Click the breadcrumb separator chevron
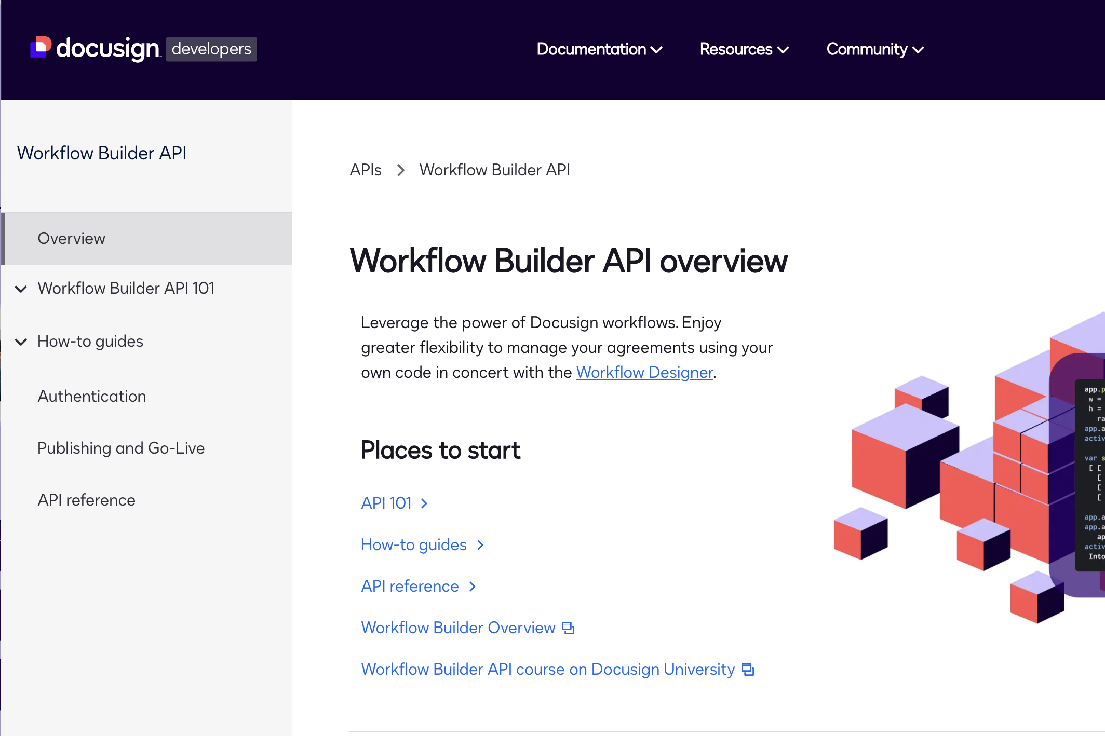This screenshot has height=736, width=1105. point(400,170)
